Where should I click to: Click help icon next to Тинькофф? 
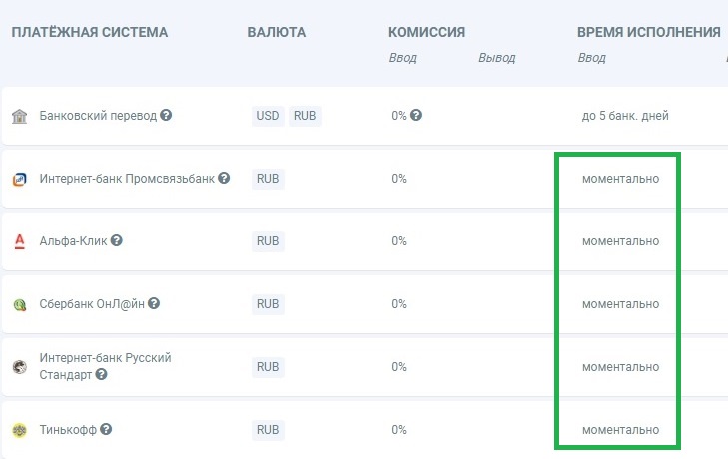pyautogui.click(x=106, y=430)
